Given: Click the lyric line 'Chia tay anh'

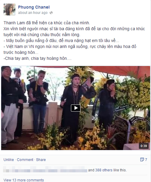Looking at the screenshot, I should [37, 58].
